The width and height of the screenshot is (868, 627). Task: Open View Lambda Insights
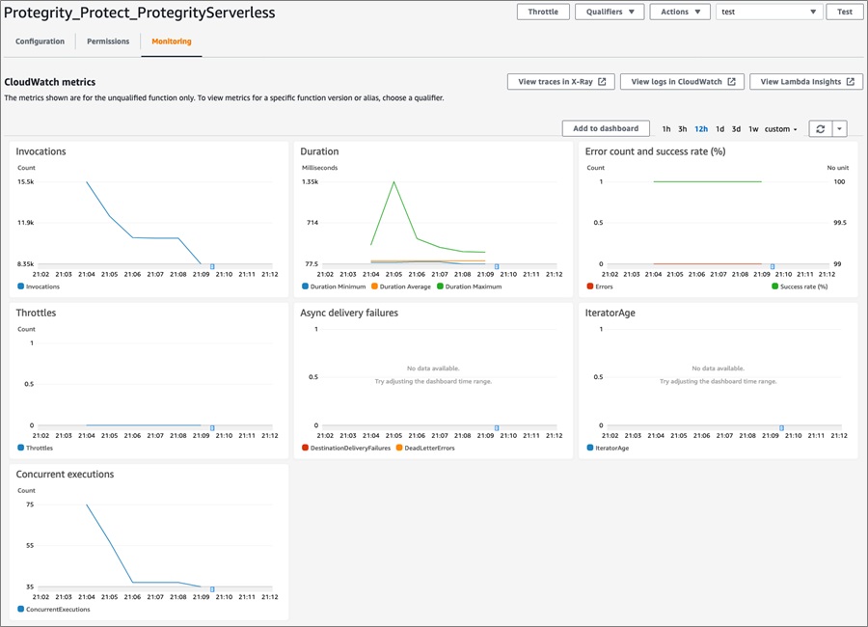[806, 81]
